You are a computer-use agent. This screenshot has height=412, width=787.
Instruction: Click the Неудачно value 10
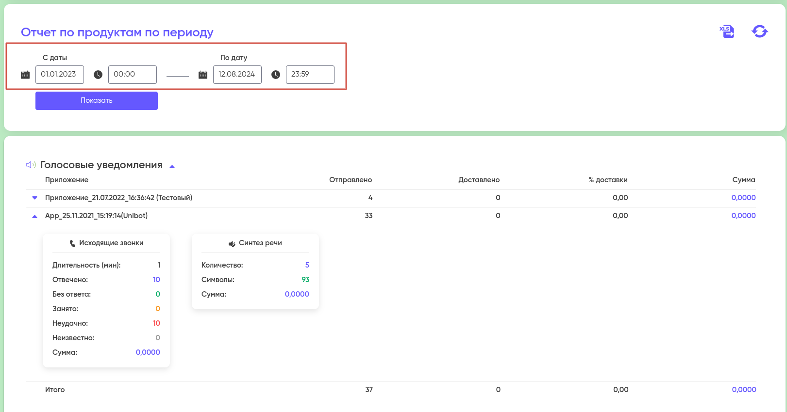156,323
